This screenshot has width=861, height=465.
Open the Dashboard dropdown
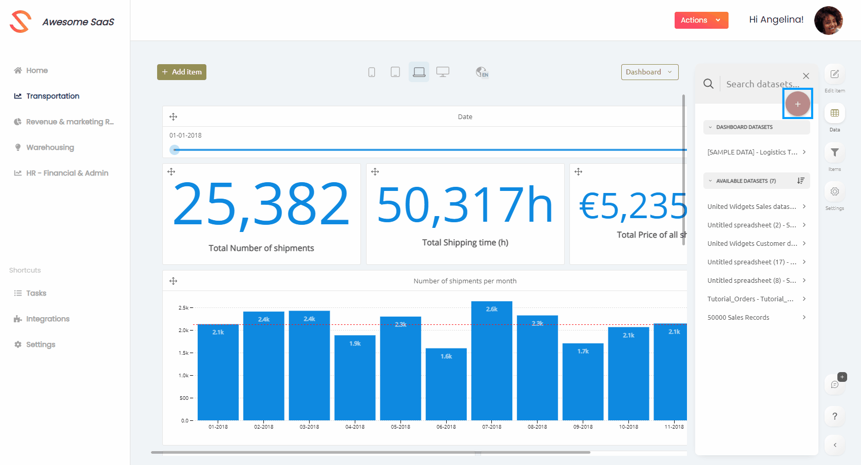pos(649,72)
